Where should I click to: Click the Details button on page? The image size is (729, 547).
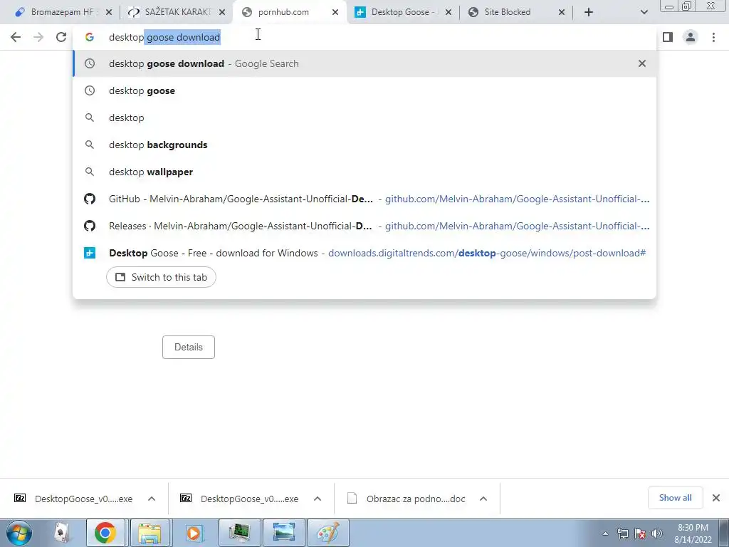point(188,347)
